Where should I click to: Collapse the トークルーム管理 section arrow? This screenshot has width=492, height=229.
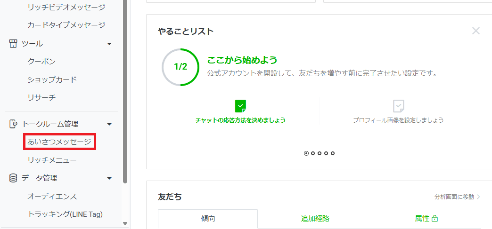pyautogui.click(x=109, y=125)
